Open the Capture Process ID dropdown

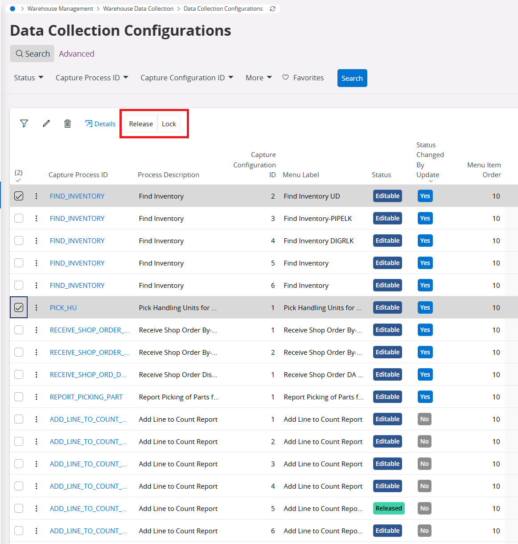point(92,78)
